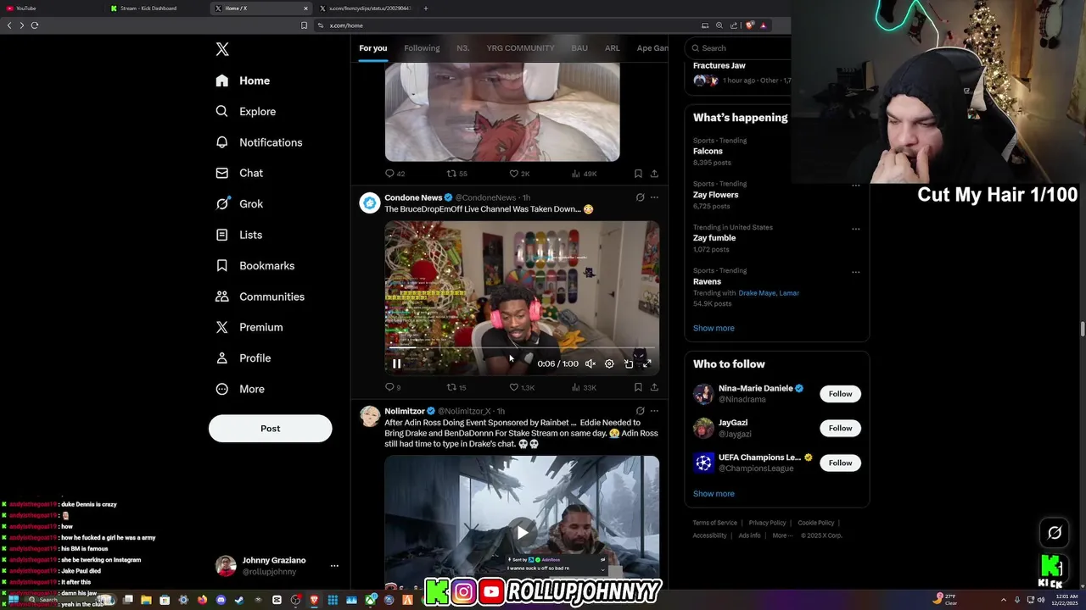Switch to the N3. tab
Image resolution: width=1086 pixels, height=610 pixels.
pos(462,48)
